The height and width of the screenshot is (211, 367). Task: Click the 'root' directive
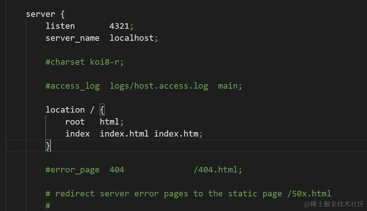pyautogui.click(x=75, y=122)
